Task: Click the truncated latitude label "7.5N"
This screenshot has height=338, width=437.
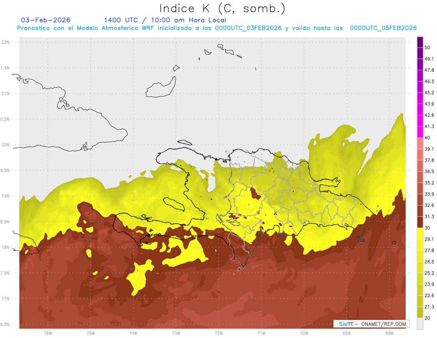Action: pos(5,273)
